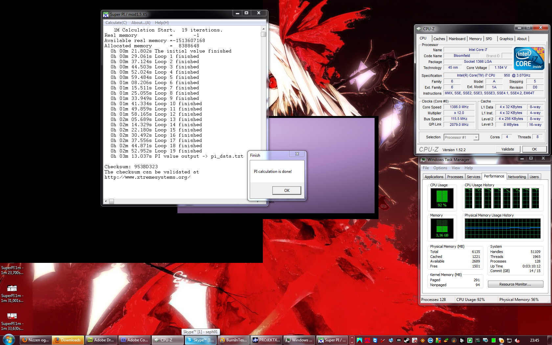Image resolution: width=552 pixels, height=345 pixels.
Task: Click the orange gear tray icon
Action: tap(423, 340)
